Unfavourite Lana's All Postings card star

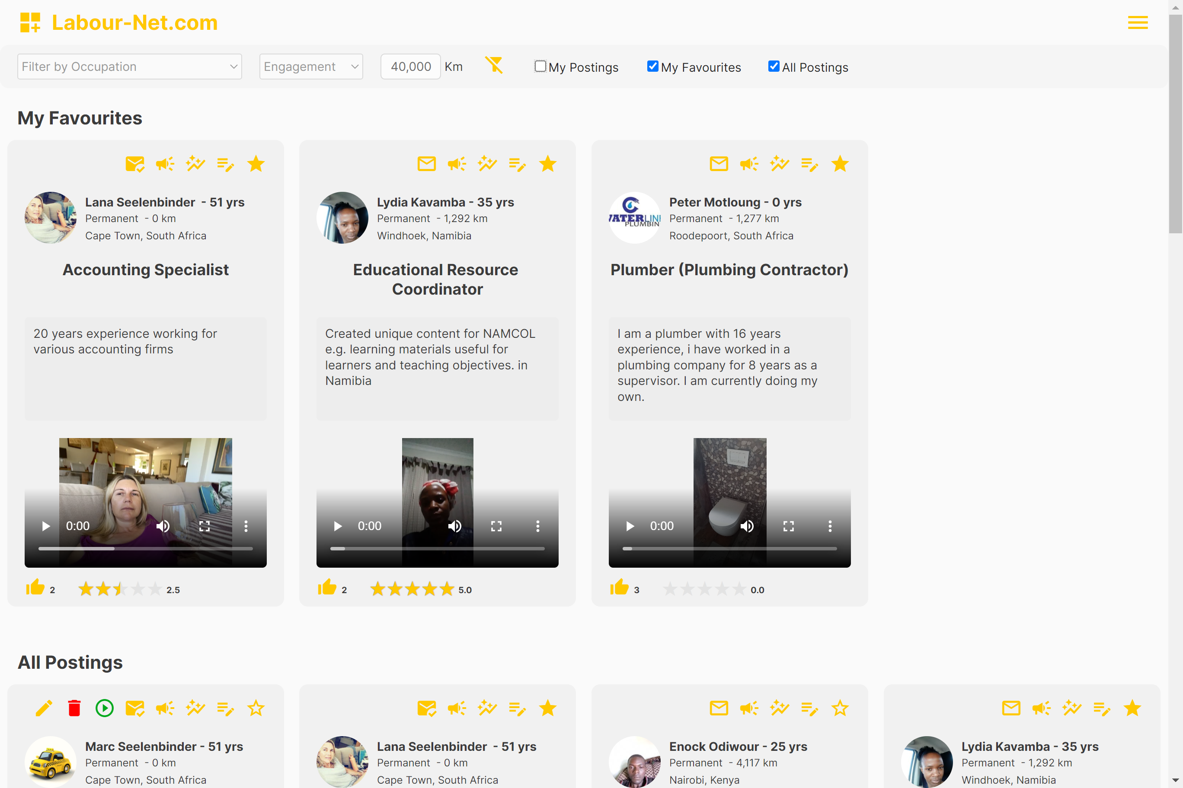(x=548, y=708)
